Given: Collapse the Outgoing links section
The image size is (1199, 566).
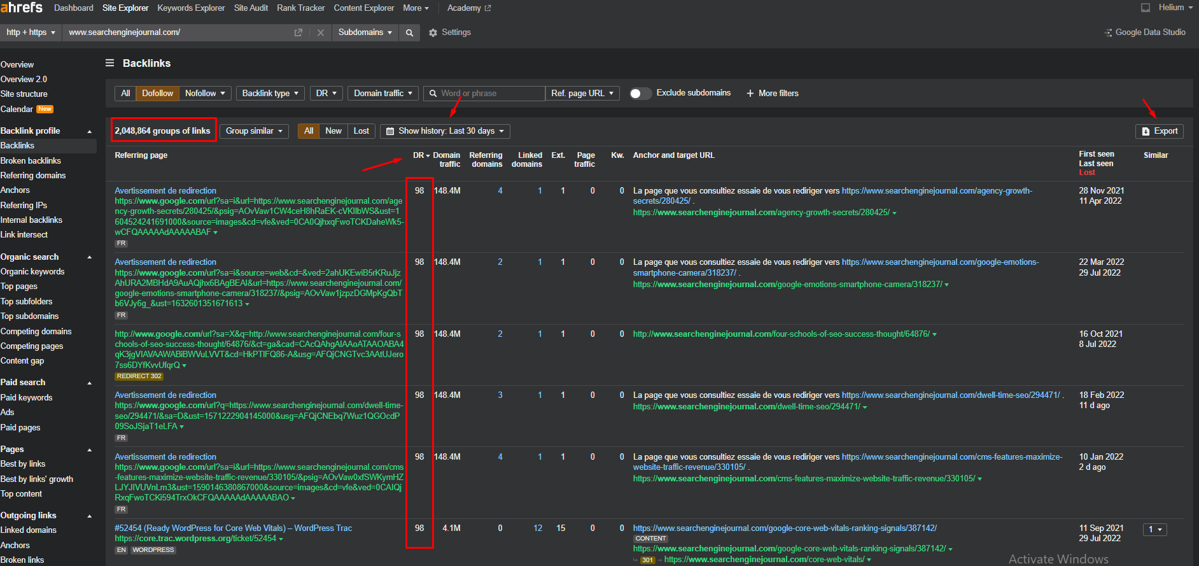Looking at the screenshot, I should tap(89, 516).
